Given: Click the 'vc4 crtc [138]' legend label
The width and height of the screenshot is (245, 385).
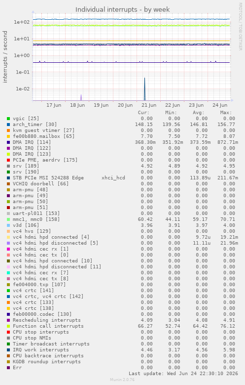Looking at the screenshot, I should 34,308.
